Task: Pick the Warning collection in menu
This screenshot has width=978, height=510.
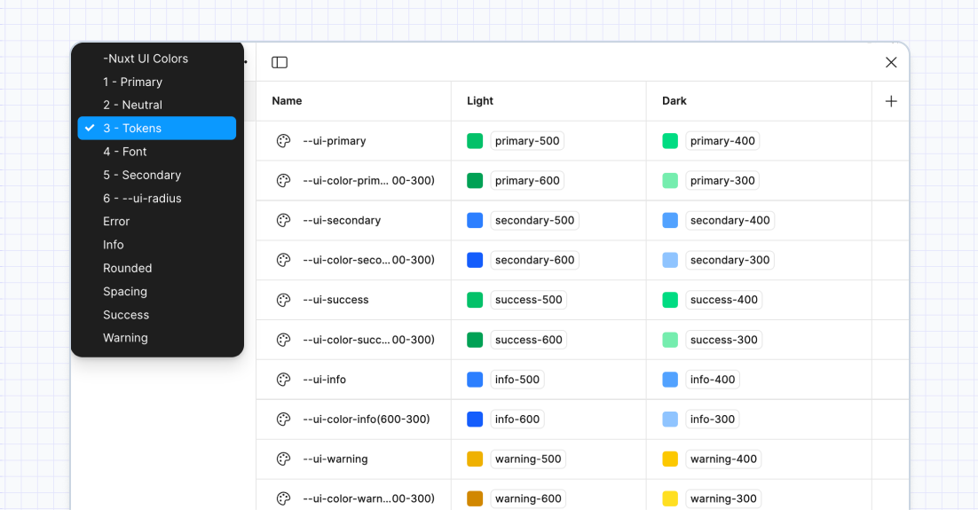Action: [x=125, y=338]
